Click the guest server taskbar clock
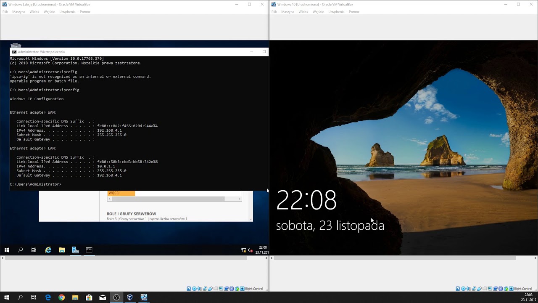Screen dimensions: 538x303 pos(262,250)
